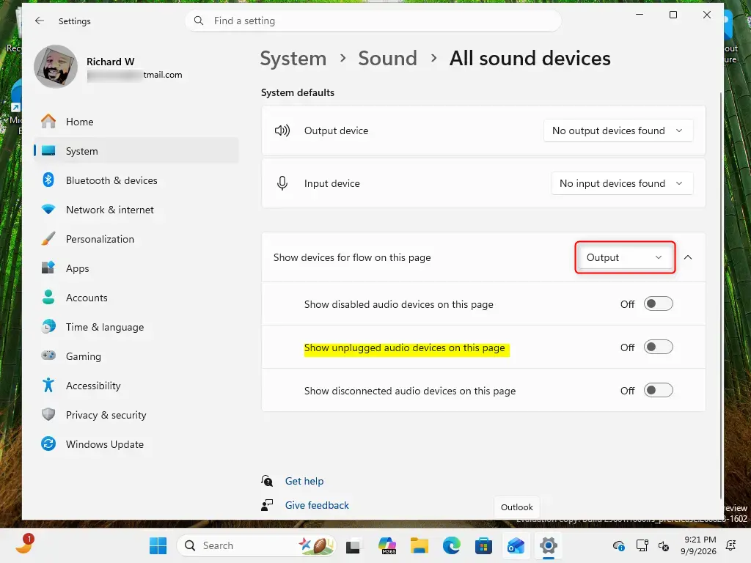The width and height of the screenshot is (751, 563).
Task: Click the search magnifier icon in Settings
Action: pyautogui.click(x=198, y=21)
